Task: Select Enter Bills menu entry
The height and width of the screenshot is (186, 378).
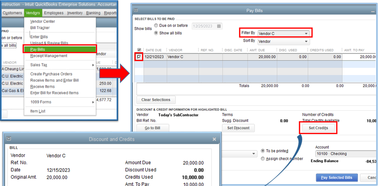Action: pyautogui.click(x=39, y=37)
